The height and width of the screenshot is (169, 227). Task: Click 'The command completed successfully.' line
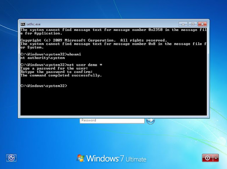coord(61,75)
